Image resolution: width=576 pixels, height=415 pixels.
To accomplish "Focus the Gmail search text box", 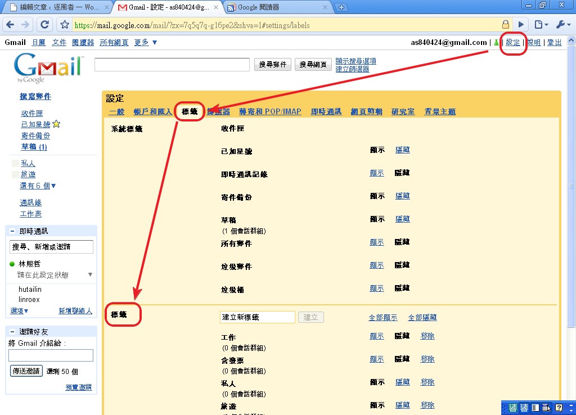I will (x=172, y=65).
